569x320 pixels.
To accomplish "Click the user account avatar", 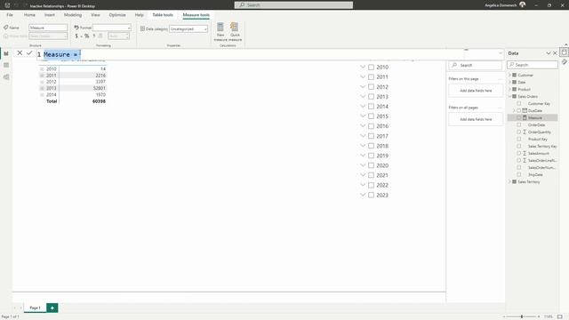I will click(x=523, y=4).
